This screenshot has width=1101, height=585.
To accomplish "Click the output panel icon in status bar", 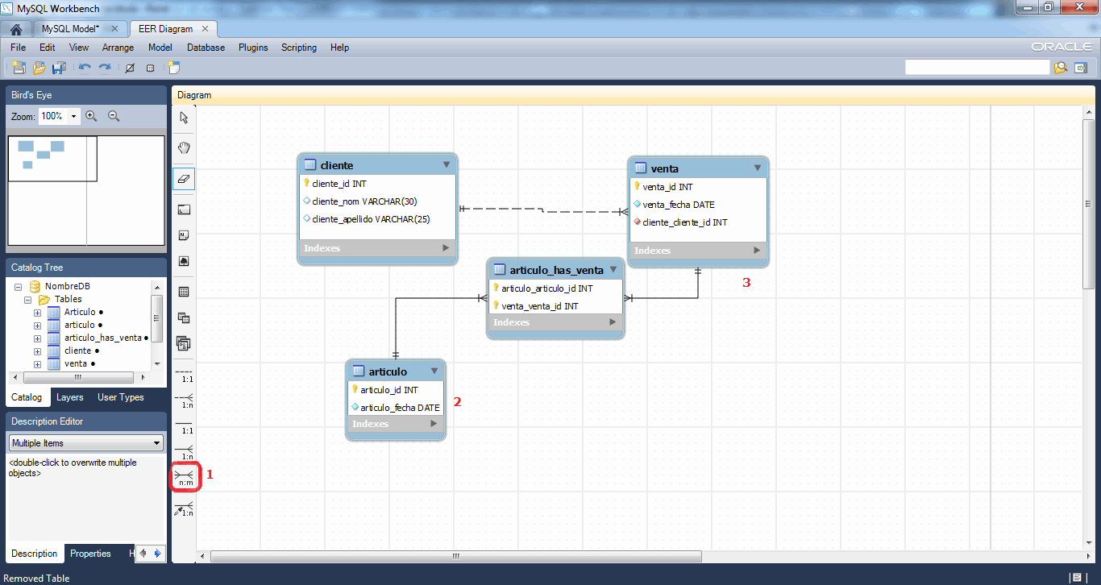I will [1076, 578].
